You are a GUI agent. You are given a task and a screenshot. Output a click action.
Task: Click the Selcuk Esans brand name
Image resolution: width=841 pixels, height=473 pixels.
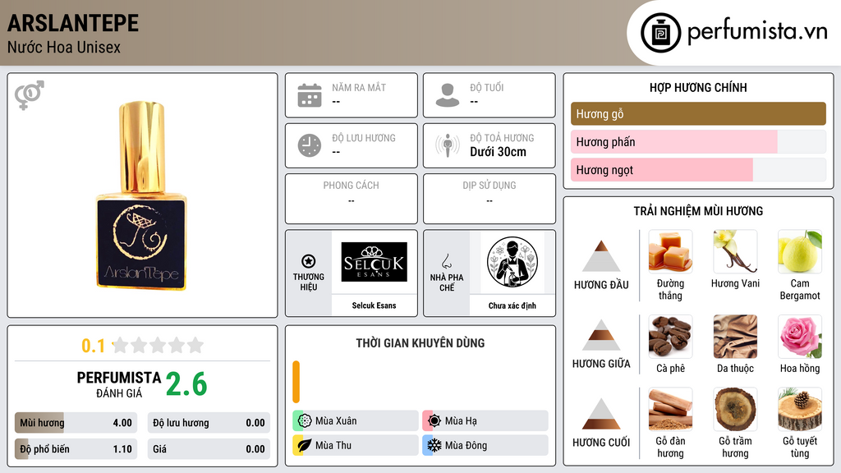(374, 305)
